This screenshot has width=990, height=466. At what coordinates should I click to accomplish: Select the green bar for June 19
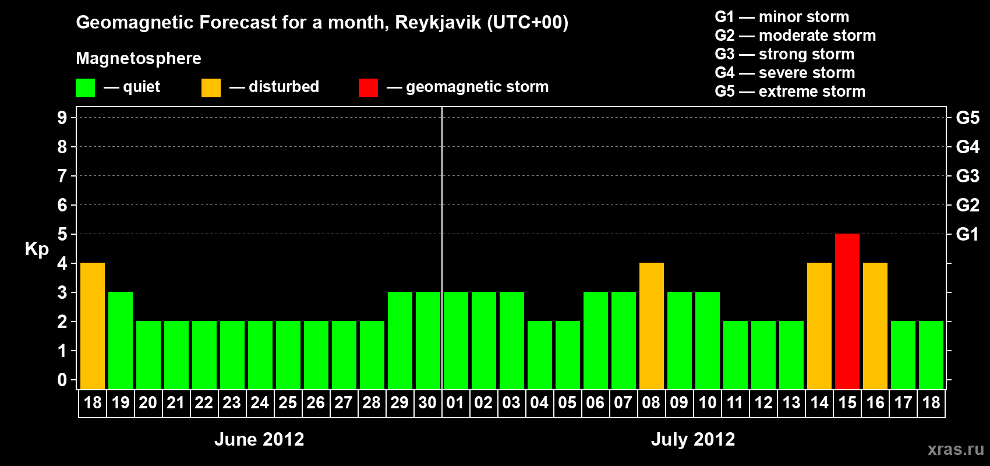pos(121,341)
